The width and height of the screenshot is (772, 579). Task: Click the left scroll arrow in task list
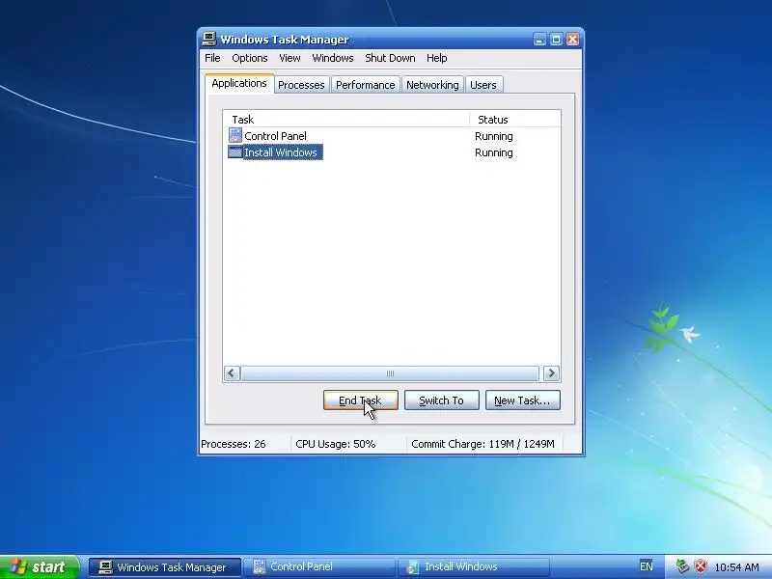pos(232,373)
